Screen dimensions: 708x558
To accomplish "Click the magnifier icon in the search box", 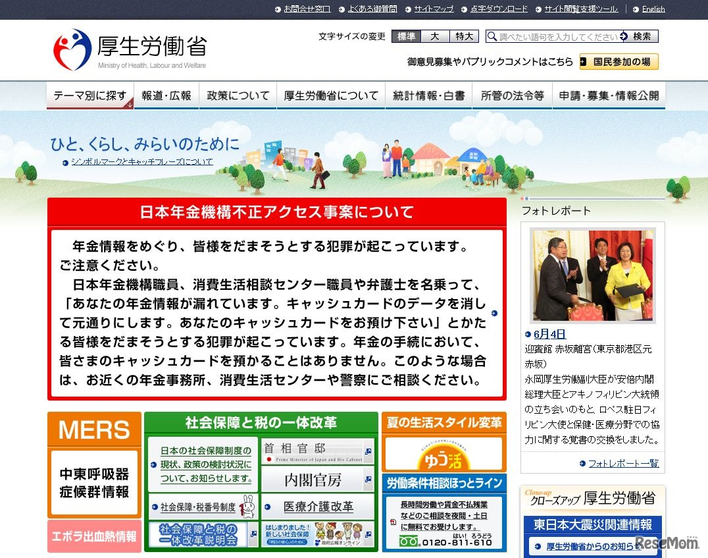I will [x=492, y=36].
